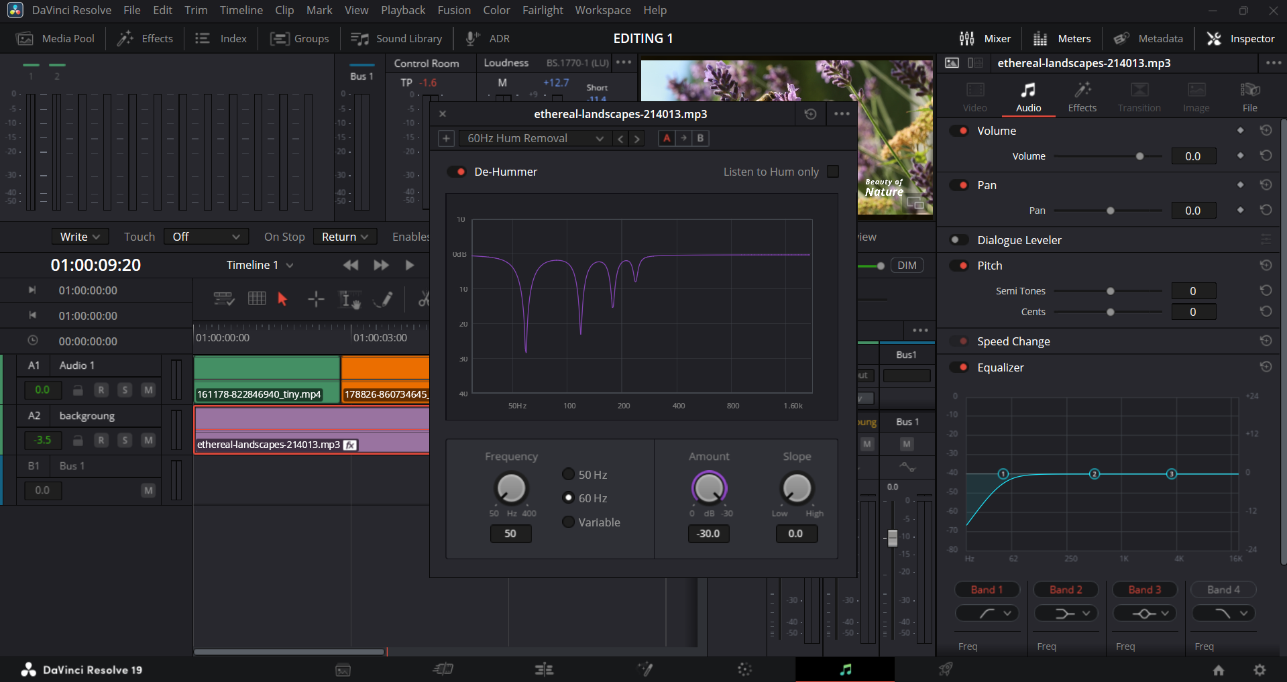Open the Mixer panel

pos(985,38)
